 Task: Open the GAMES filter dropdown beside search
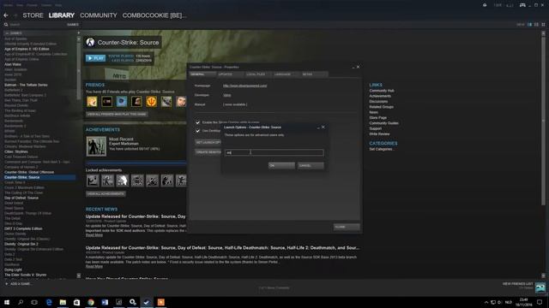tap(73, 25)
